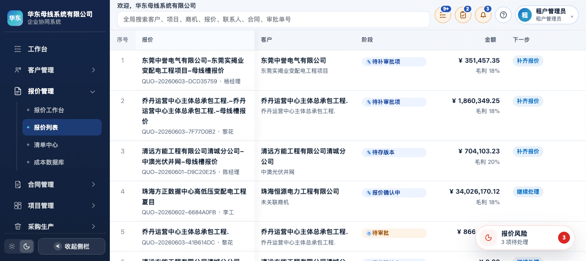The image size is (586, 261).
Task: Click the 报价确认中 status tag
Action: click(394, 193)
